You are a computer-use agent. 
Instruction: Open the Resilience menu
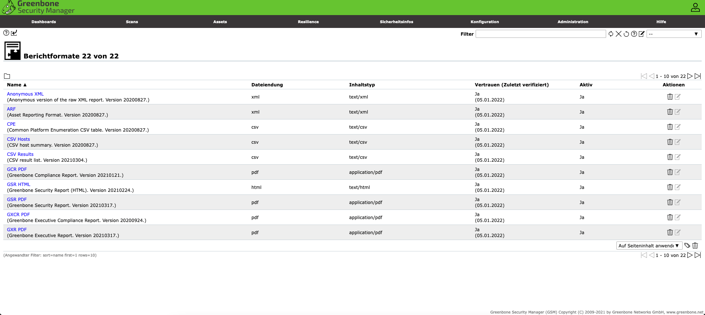pyautogui.click(x=308, y=22)
